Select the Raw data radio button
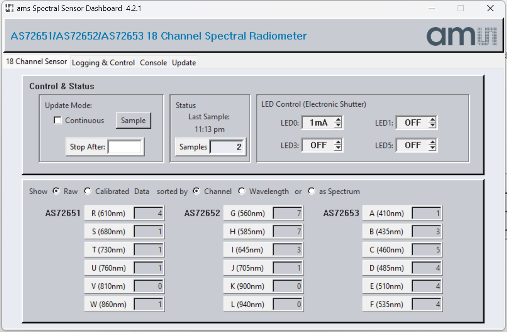The height and width of the screenshot is (332, 507). tap(56, 191)
